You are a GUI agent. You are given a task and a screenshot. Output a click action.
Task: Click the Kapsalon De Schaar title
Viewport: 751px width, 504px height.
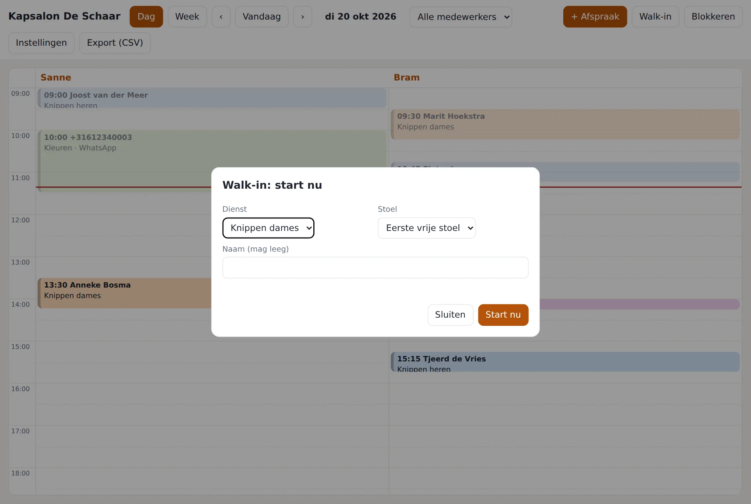(x=65, y=16)
